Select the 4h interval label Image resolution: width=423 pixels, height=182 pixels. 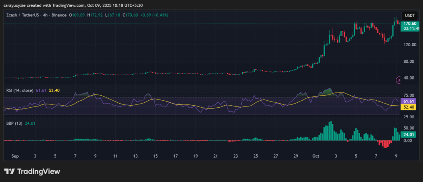click(x=45, y=15)
